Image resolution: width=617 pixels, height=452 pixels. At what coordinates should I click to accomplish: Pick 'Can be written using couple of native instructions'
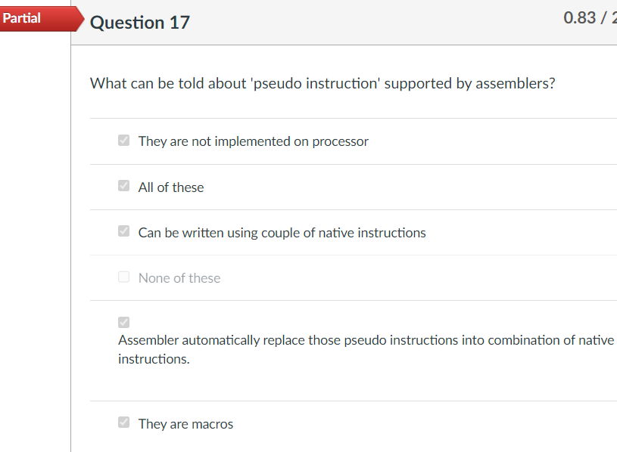(282, 233)
